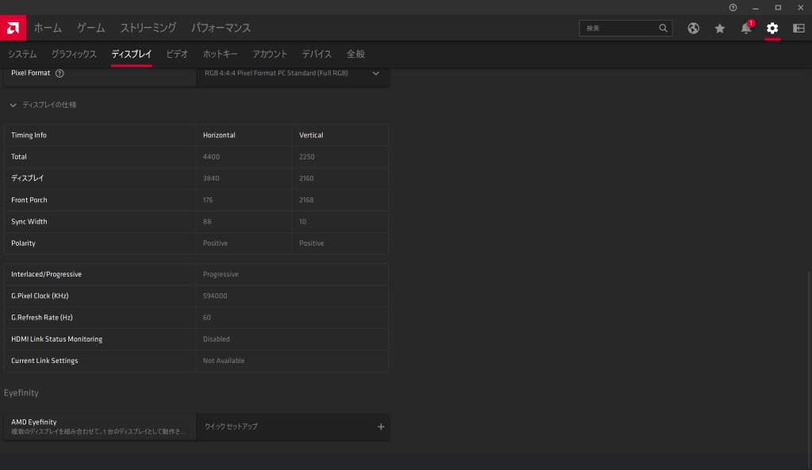Screen dimensions: 812x470
Task: Switch to グラフィックス settings tab
Action: point(74,54)
